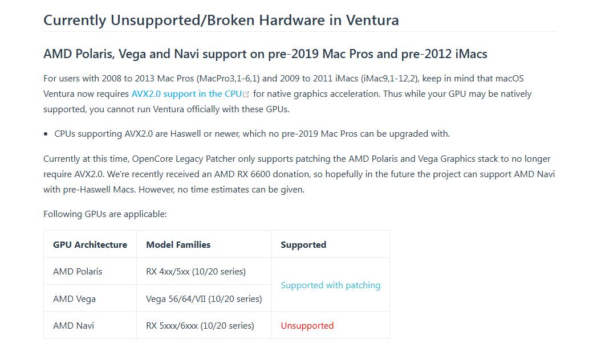This screenshot has width=593, height=360.
Task: Open the AVX2.0 support in the CPU link
Action: tap(186, 93)
